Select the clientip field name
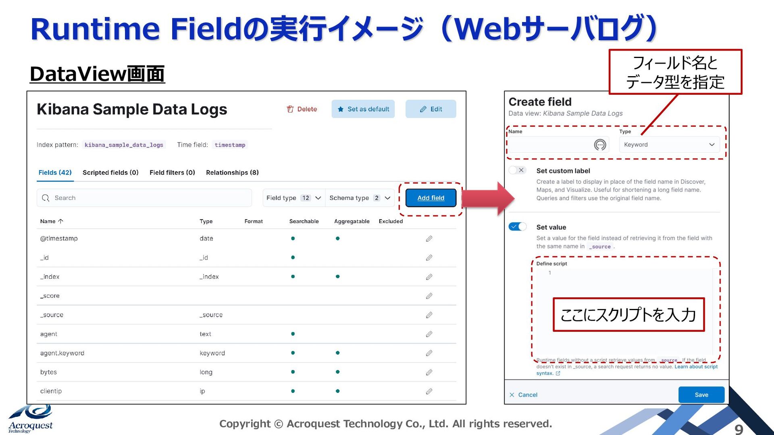The height and width of the screenshot is (435, 774). pyautogui.click(x=51, y=391)
